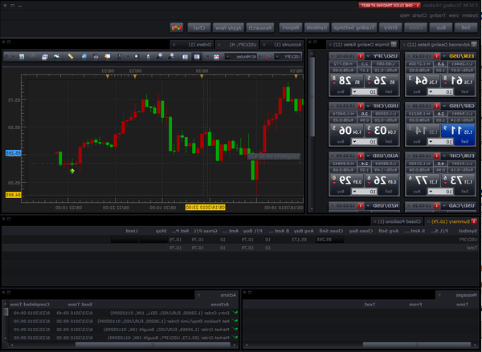Select chart view icon beside the magnifier icons
The width and height of the screenshot is (482, 352).
pyautogui.click(x=185, y=57)
